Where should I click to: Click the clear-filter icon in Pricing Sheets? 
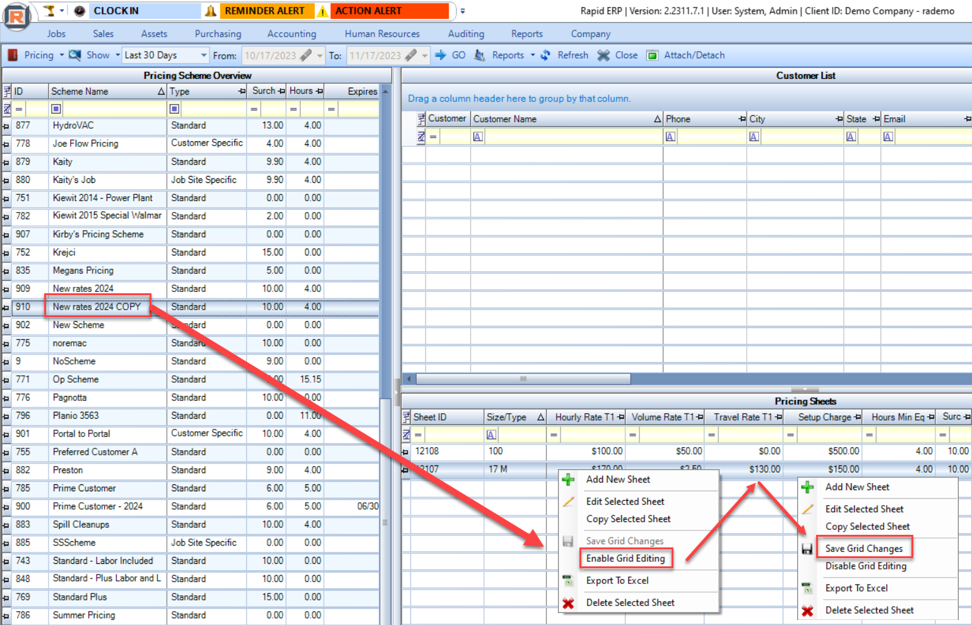(406, 435)
